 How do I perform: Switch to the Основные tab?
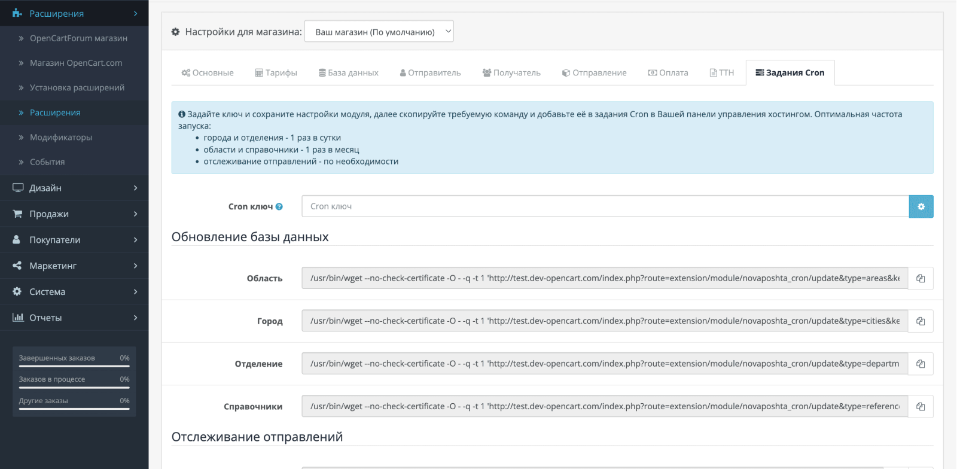[208, 73]
